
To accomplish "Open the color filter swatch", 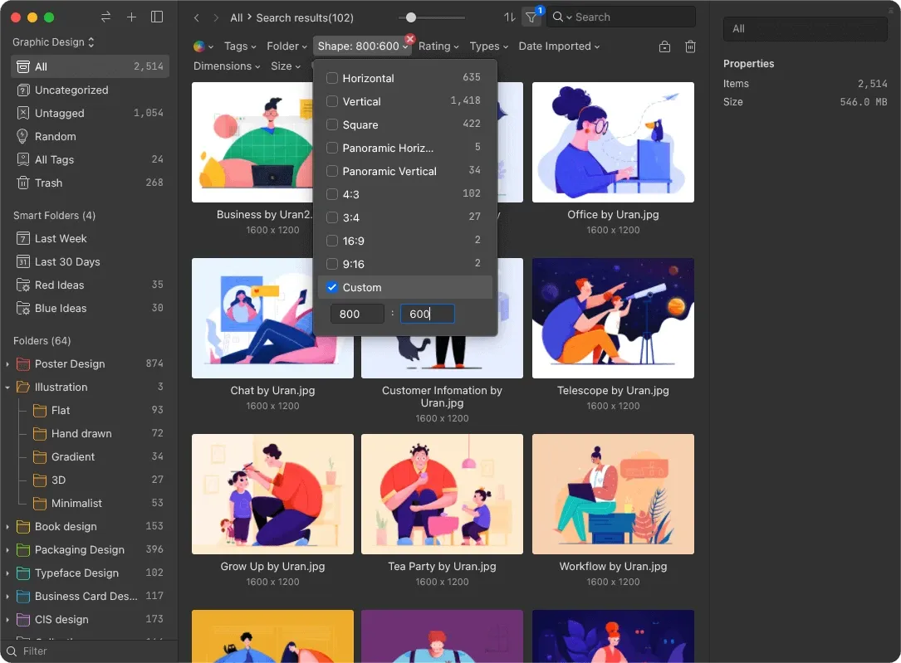I will (x=199, y=46).
